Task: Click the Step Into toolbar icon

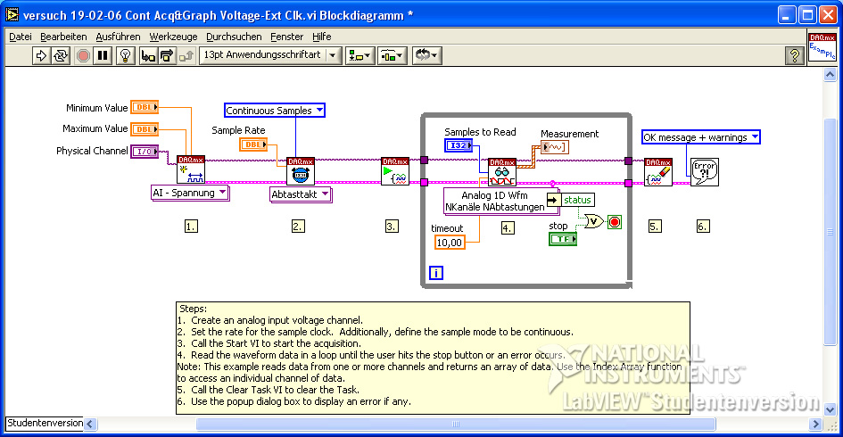Action: click(x=147, y=55)
